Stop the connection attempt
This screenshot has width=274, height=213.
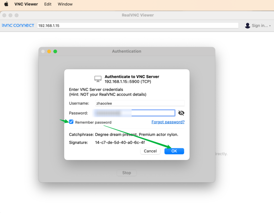[127, 173]
